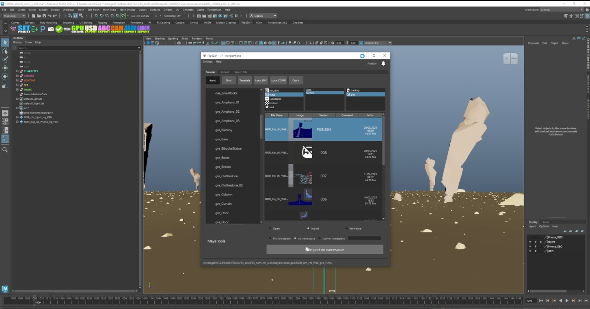Click the USD Export shelf icon
Viewport: 590px width, 309px height.
point(91,29)
